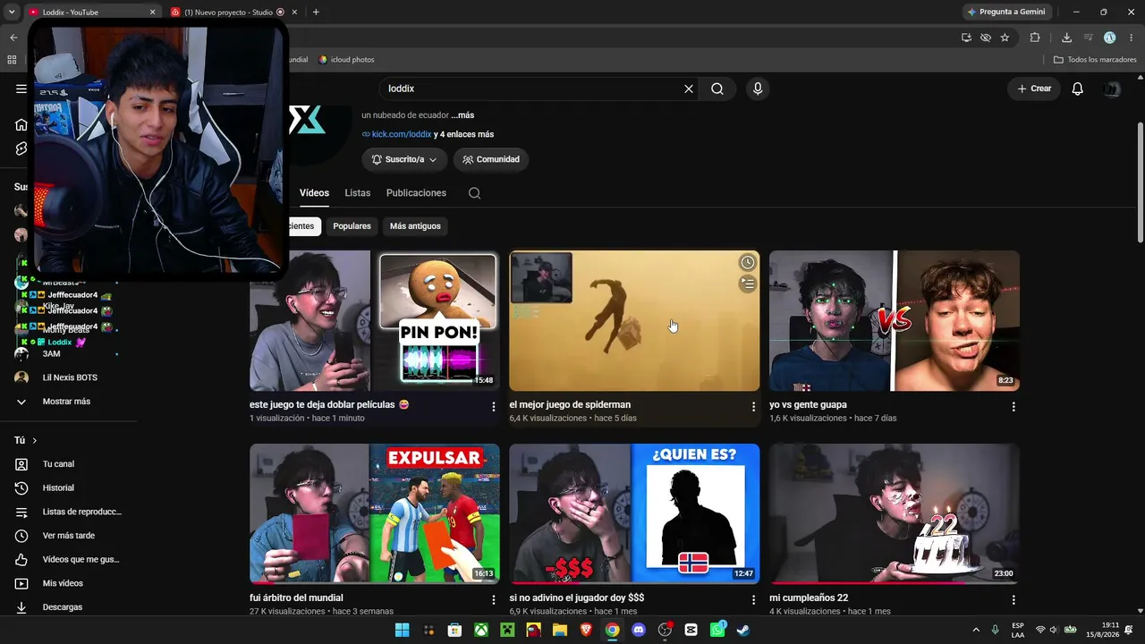
Task: Expand the Tú section chevron
Action: click(35, 440)
